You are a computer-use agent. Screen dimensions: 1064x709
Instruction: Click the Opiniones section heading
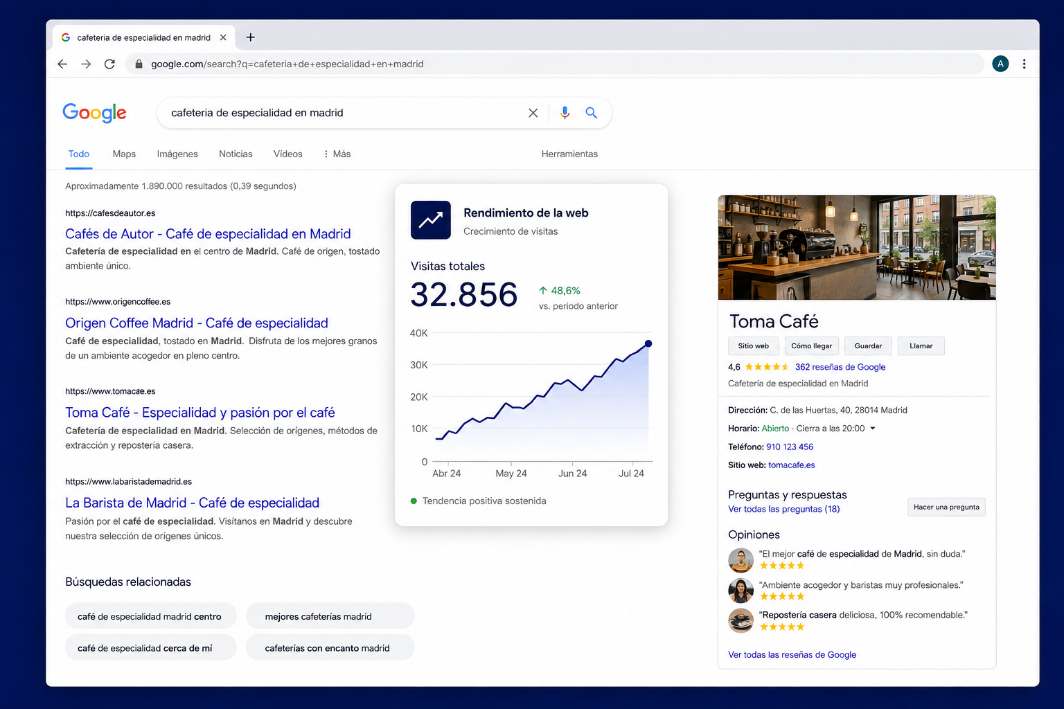[x=754, y=535]
